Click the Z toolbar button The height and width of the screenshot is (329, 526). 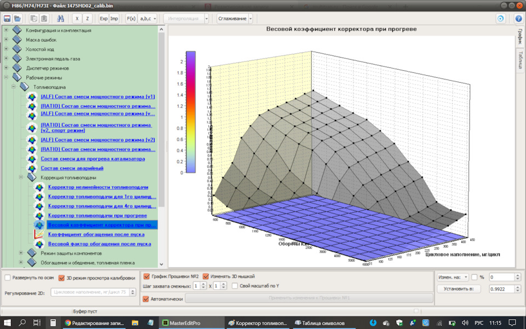(x=87, y=19)
